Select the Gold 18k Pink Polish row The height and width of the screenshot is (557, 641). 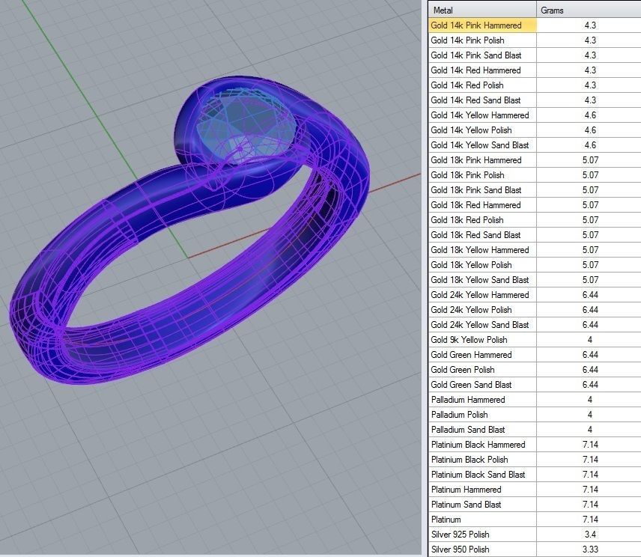[535, 175]
